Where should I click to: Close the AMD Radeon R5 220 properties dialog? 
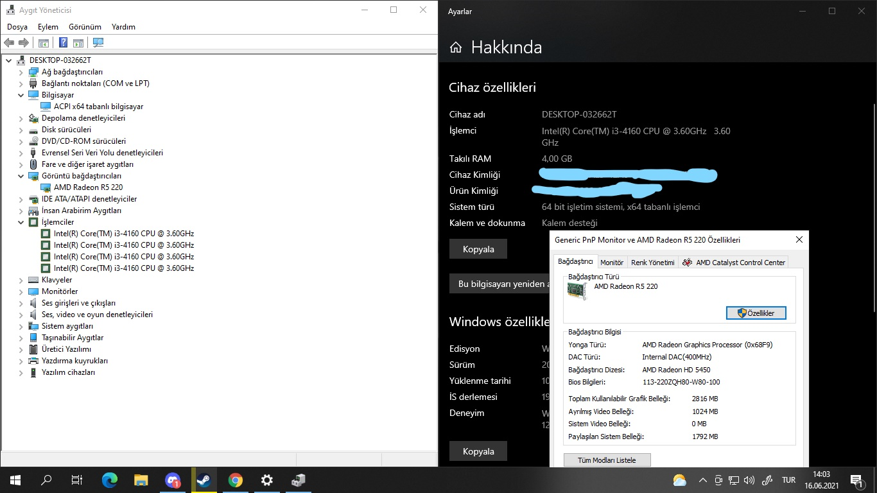tap(799, 239)
